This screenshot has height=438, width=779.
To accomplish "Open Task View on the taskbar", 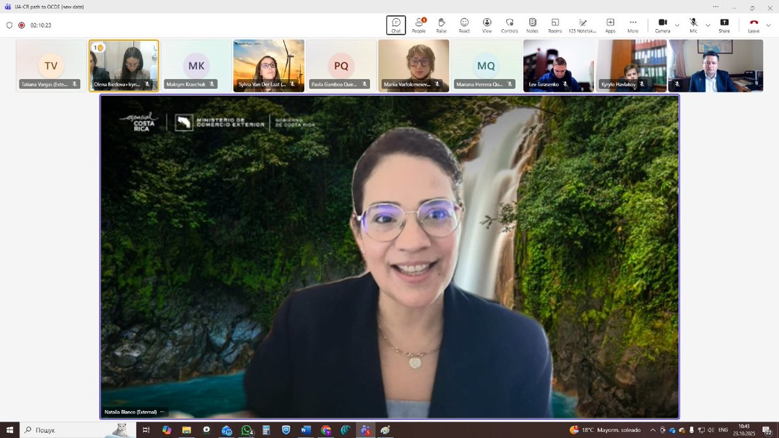I will pyautogui.click(x=146, y=430).
